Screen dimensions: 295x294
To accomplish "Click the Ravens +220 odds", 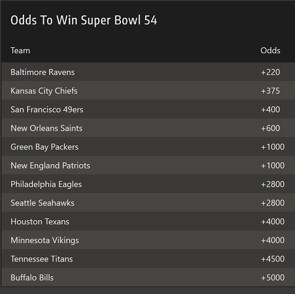I will tap(270, 72).
